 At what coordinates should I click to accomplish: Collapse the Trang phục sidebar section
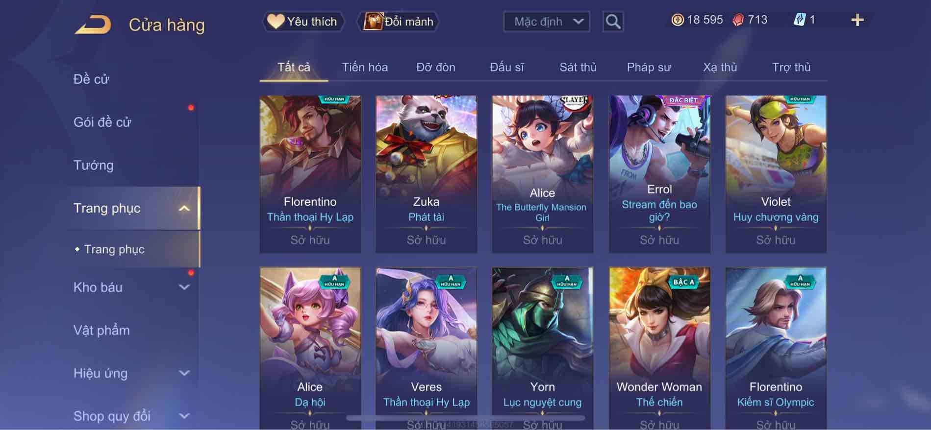click(x=184, y=209)
